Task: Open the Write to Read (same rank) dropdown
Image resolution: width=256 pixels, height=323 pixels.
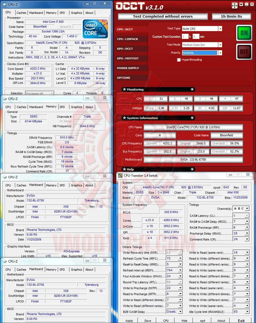Action: point(247,252)
